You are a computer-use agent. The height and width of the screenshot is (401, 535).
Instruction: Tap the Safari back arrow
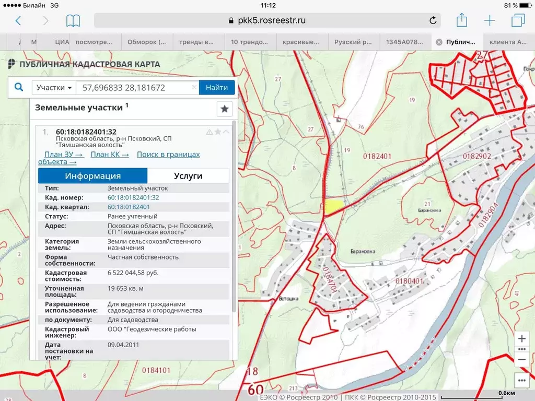pyautogui.click(x=18, y=21)
